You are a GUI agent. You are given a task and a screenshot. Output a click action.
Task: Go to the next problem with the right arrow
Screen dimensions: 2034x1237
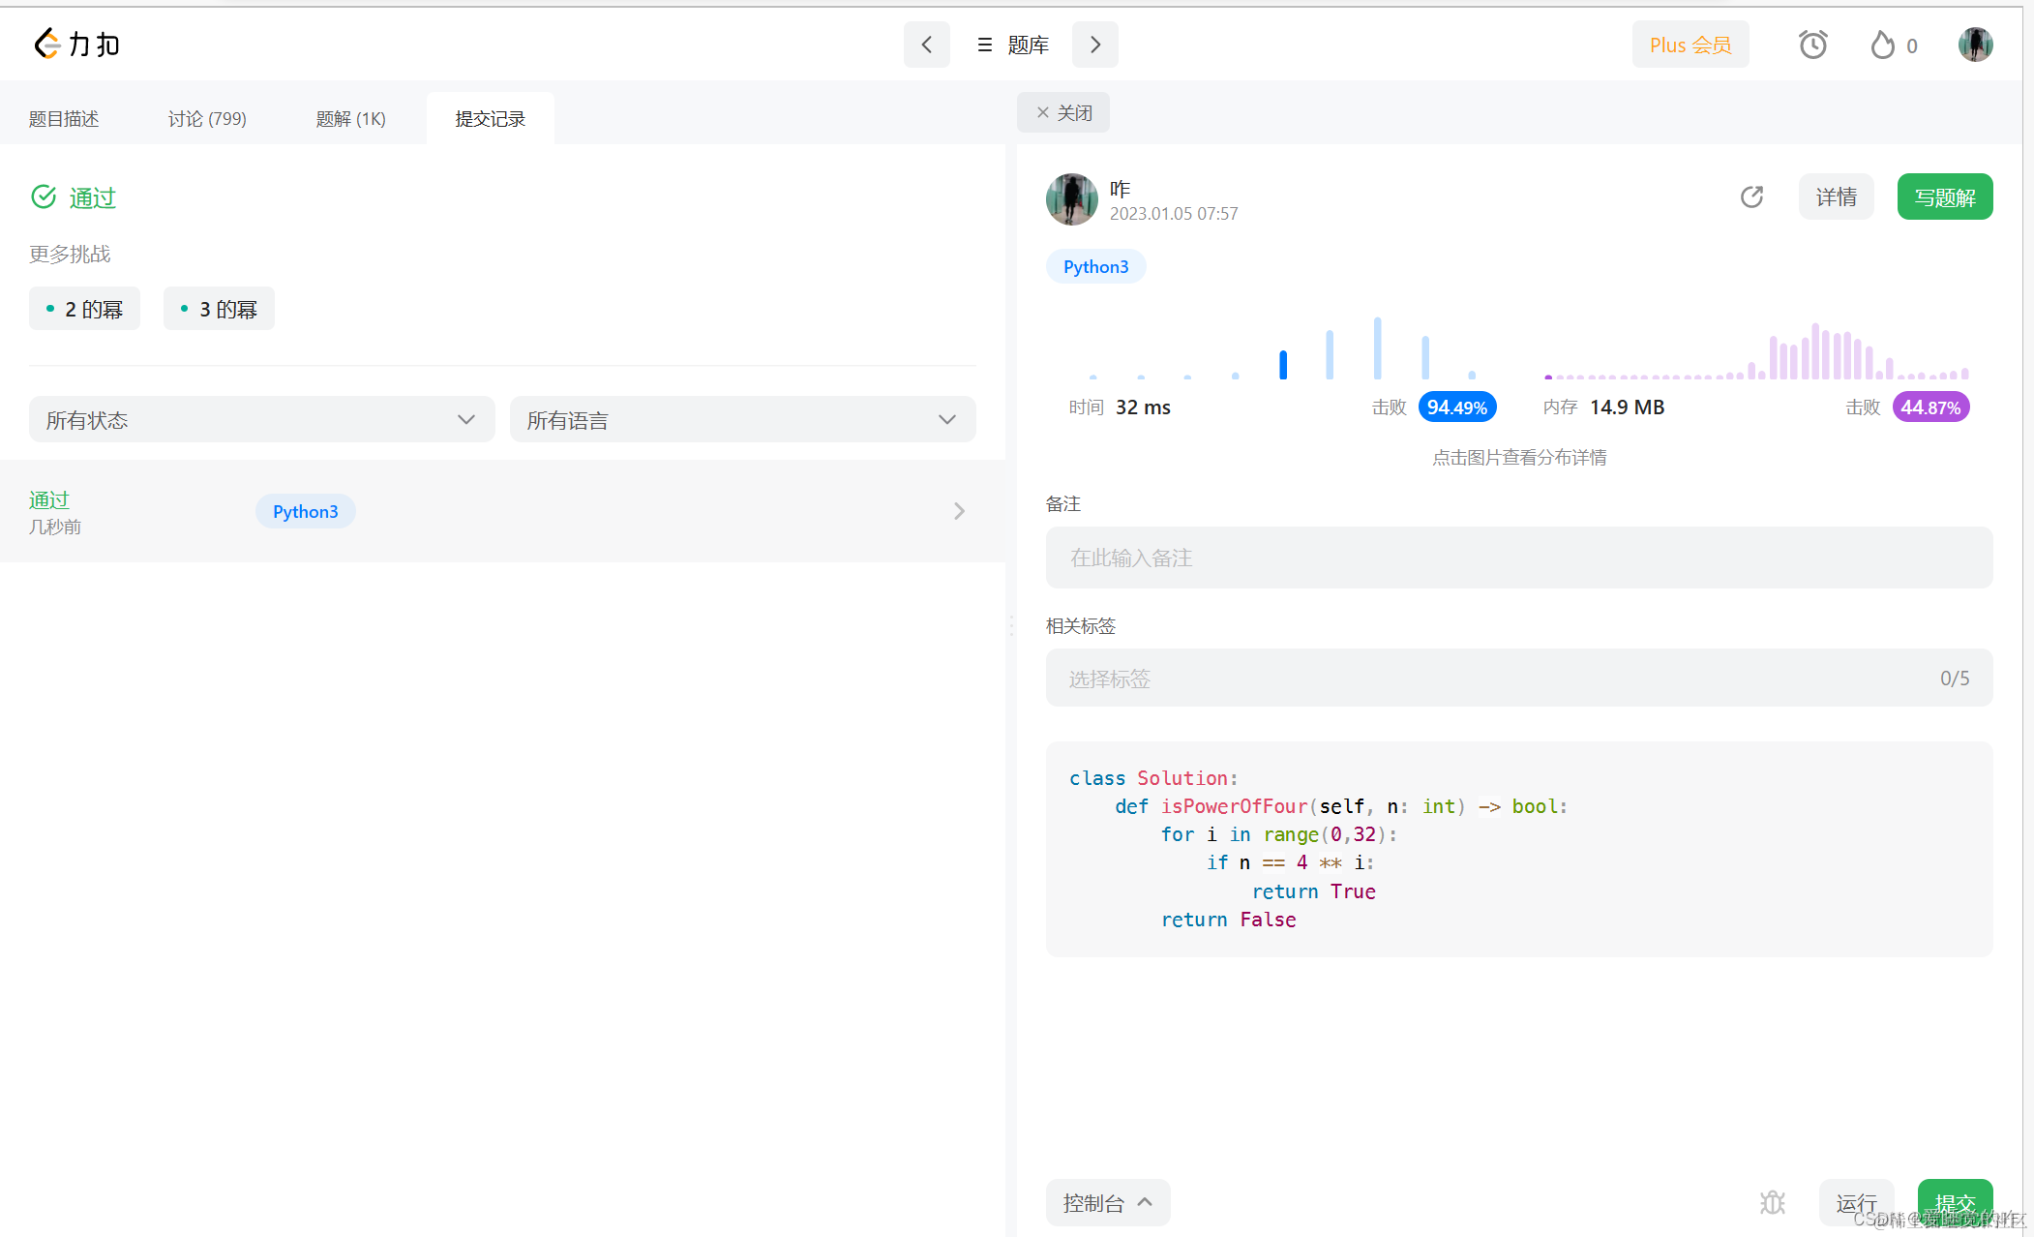pos(1094,45)
